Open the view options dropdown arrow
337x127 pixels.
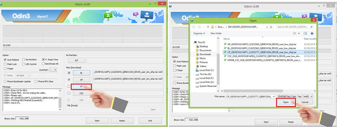point(299,33)
